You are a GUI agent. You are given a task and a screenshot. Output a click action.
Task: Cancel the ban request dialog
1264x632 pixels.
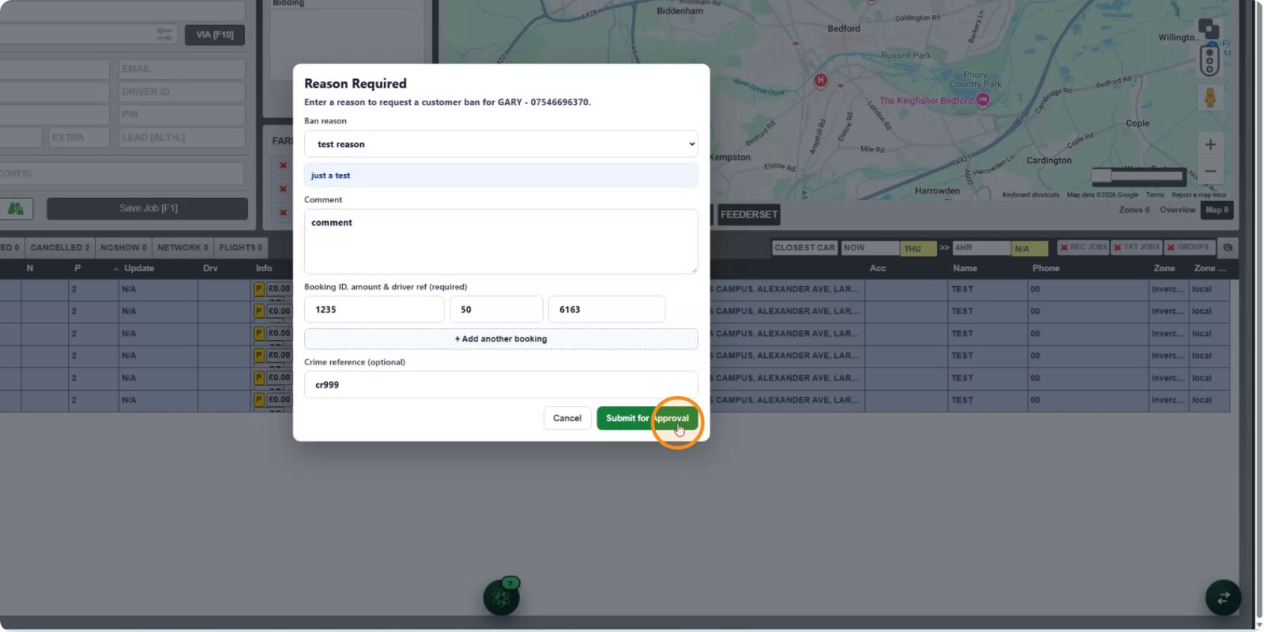(567, 418)
